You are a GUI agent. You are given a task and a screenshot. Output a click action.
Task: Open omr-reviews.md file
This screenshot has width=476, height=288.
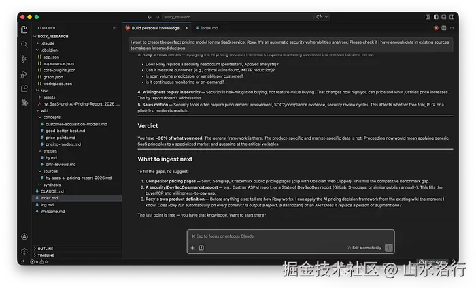click(x=77, y=164)
